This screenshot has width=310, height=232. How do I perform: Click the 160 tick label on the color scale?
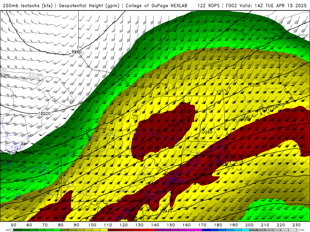click(x=186, y=225)
